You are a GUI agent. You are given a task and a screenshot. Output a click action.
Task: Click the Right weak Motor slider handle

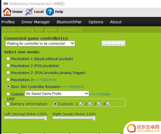pos(94,118)
